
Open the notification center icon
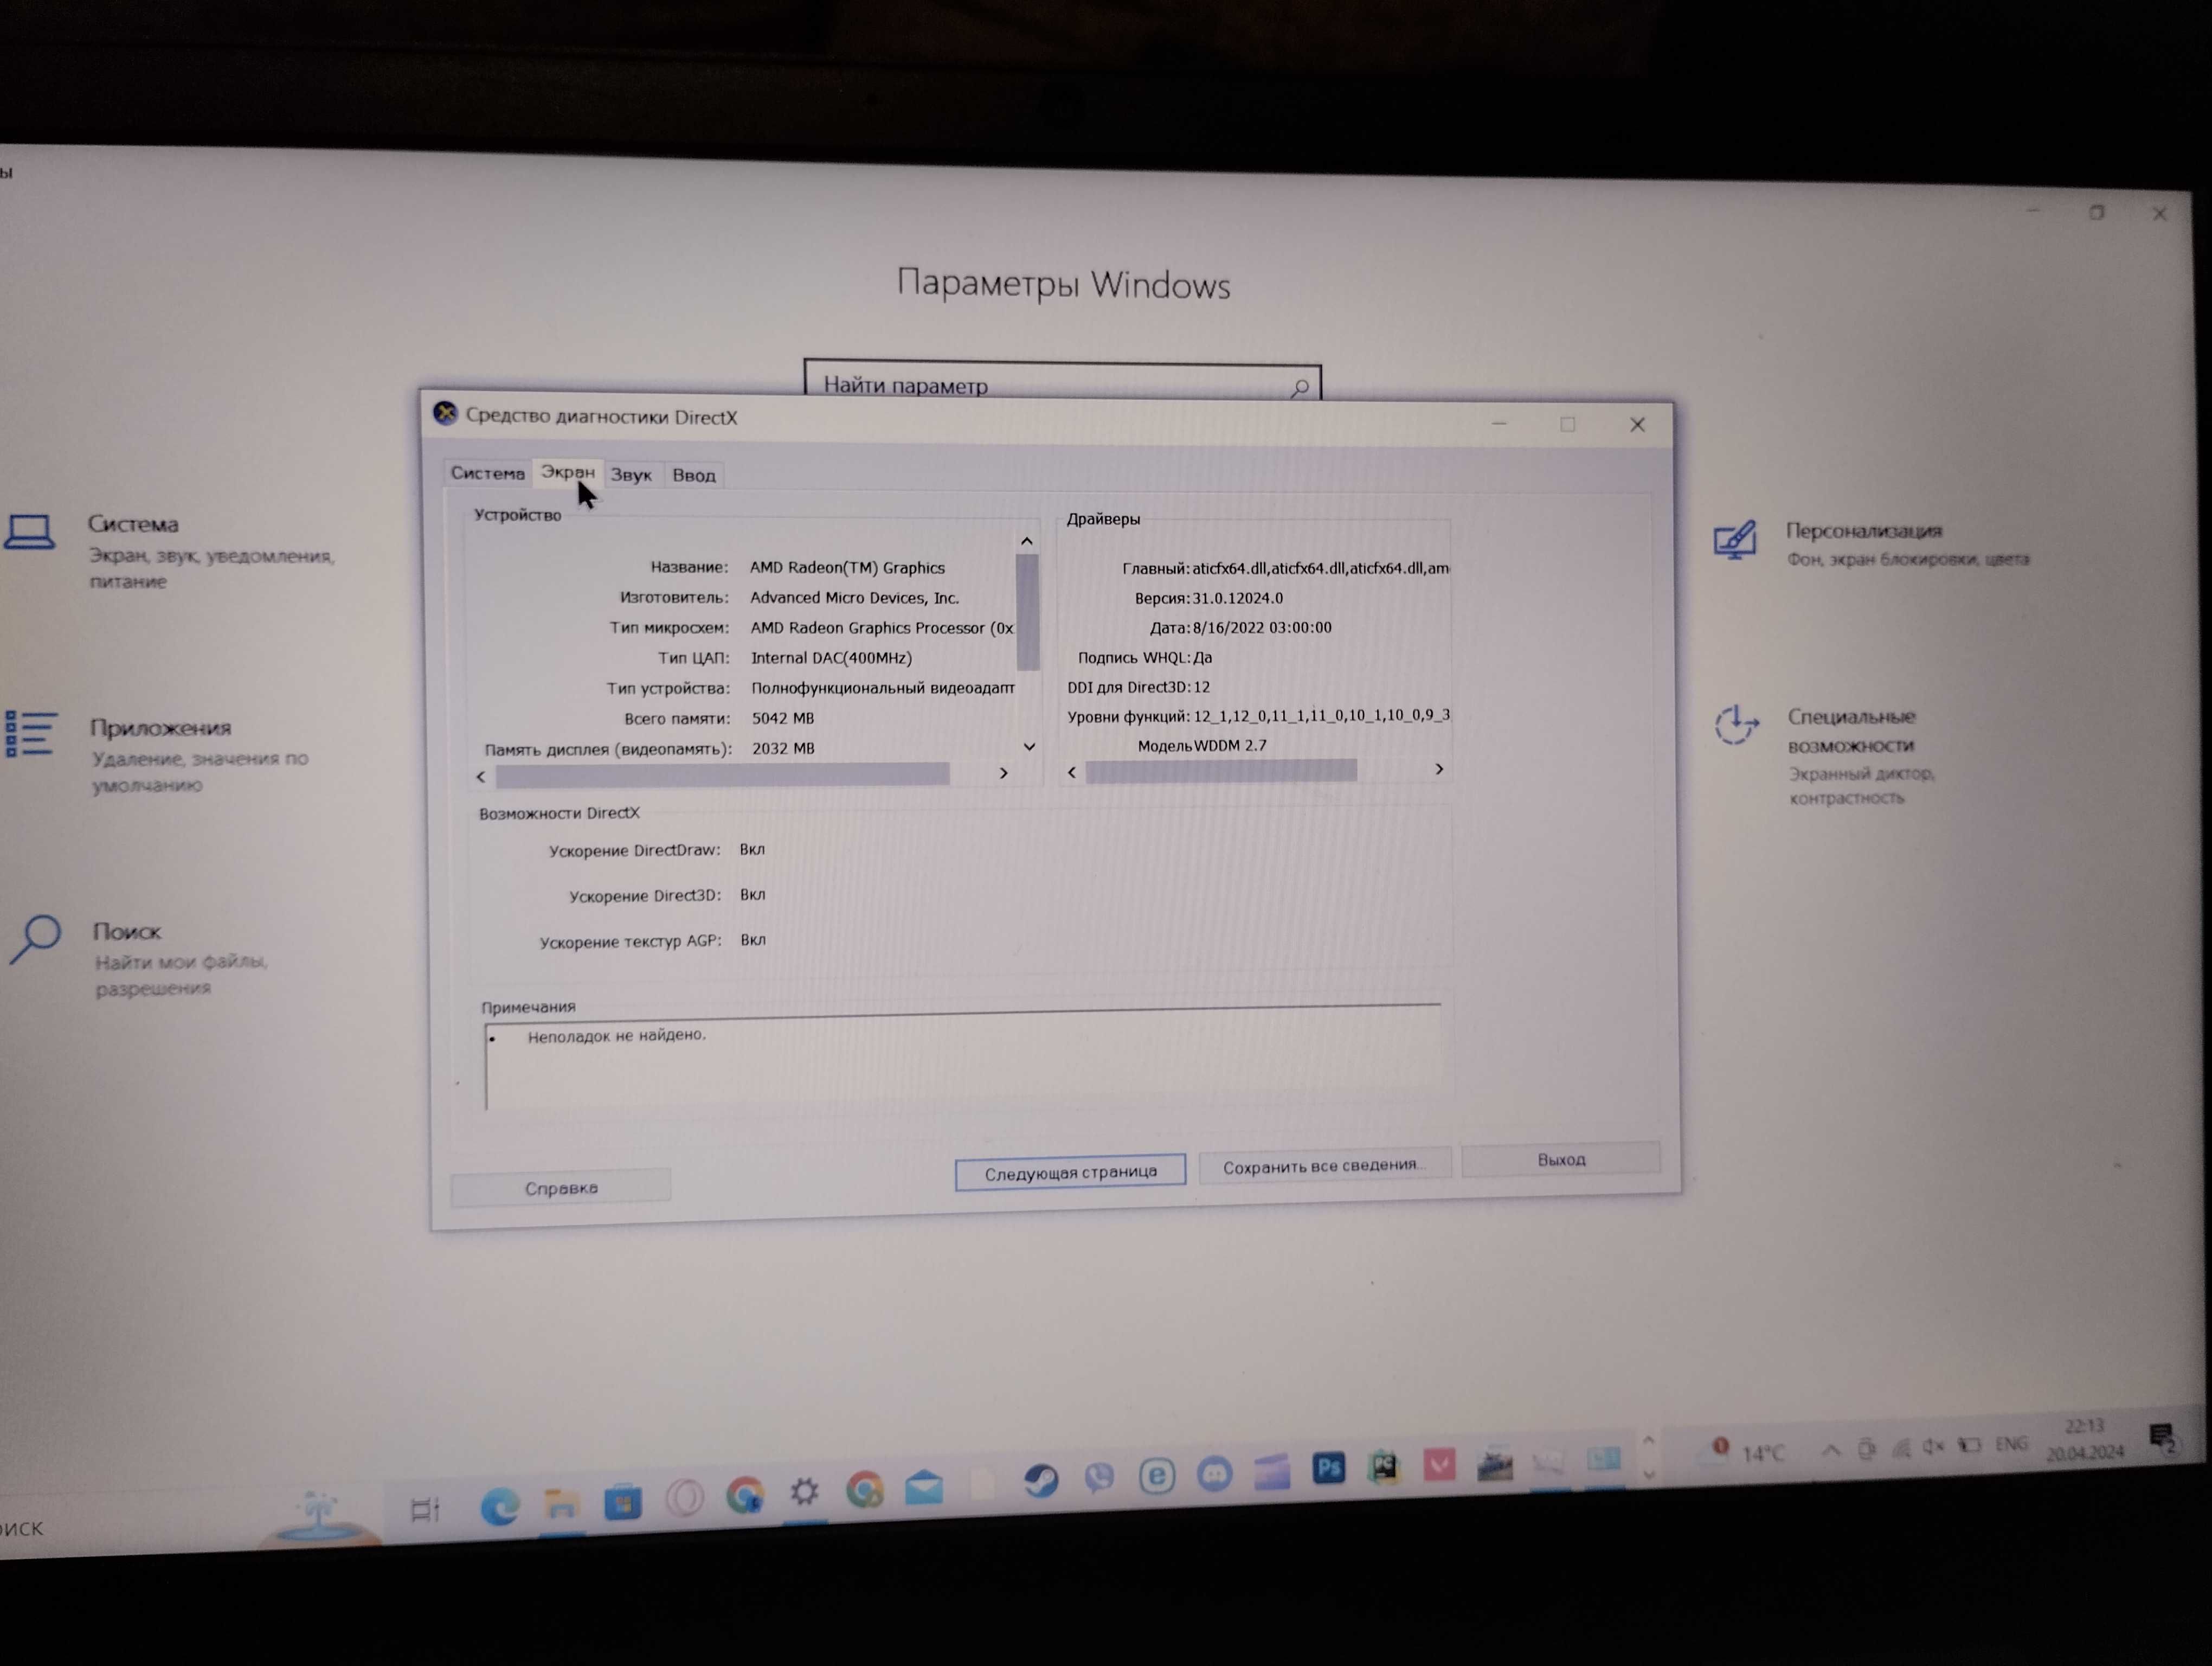tap(2161, 1438)
